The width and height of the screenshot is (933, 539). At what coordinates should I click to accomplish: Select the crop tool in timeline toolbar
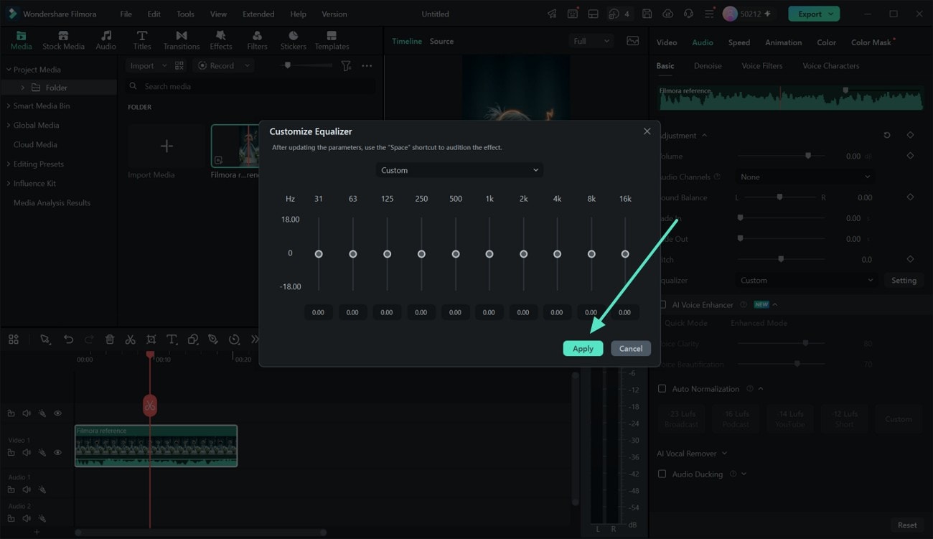(x=151, y=339)
